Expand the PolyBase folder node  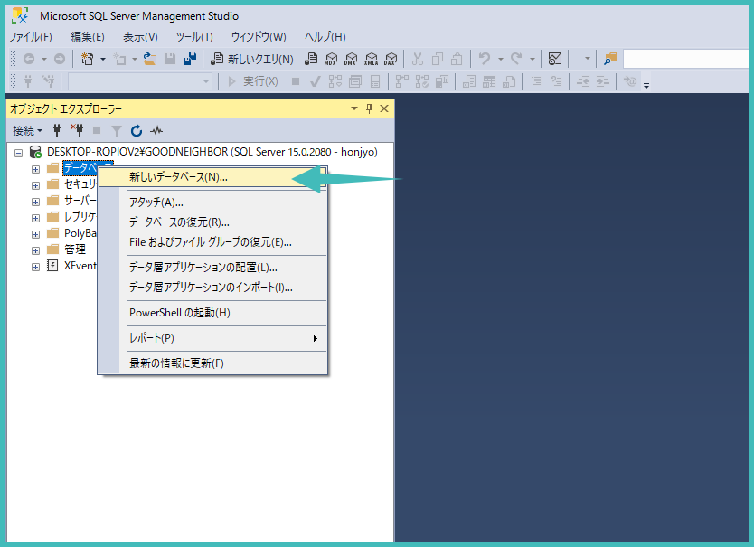[x=35, y=235]
